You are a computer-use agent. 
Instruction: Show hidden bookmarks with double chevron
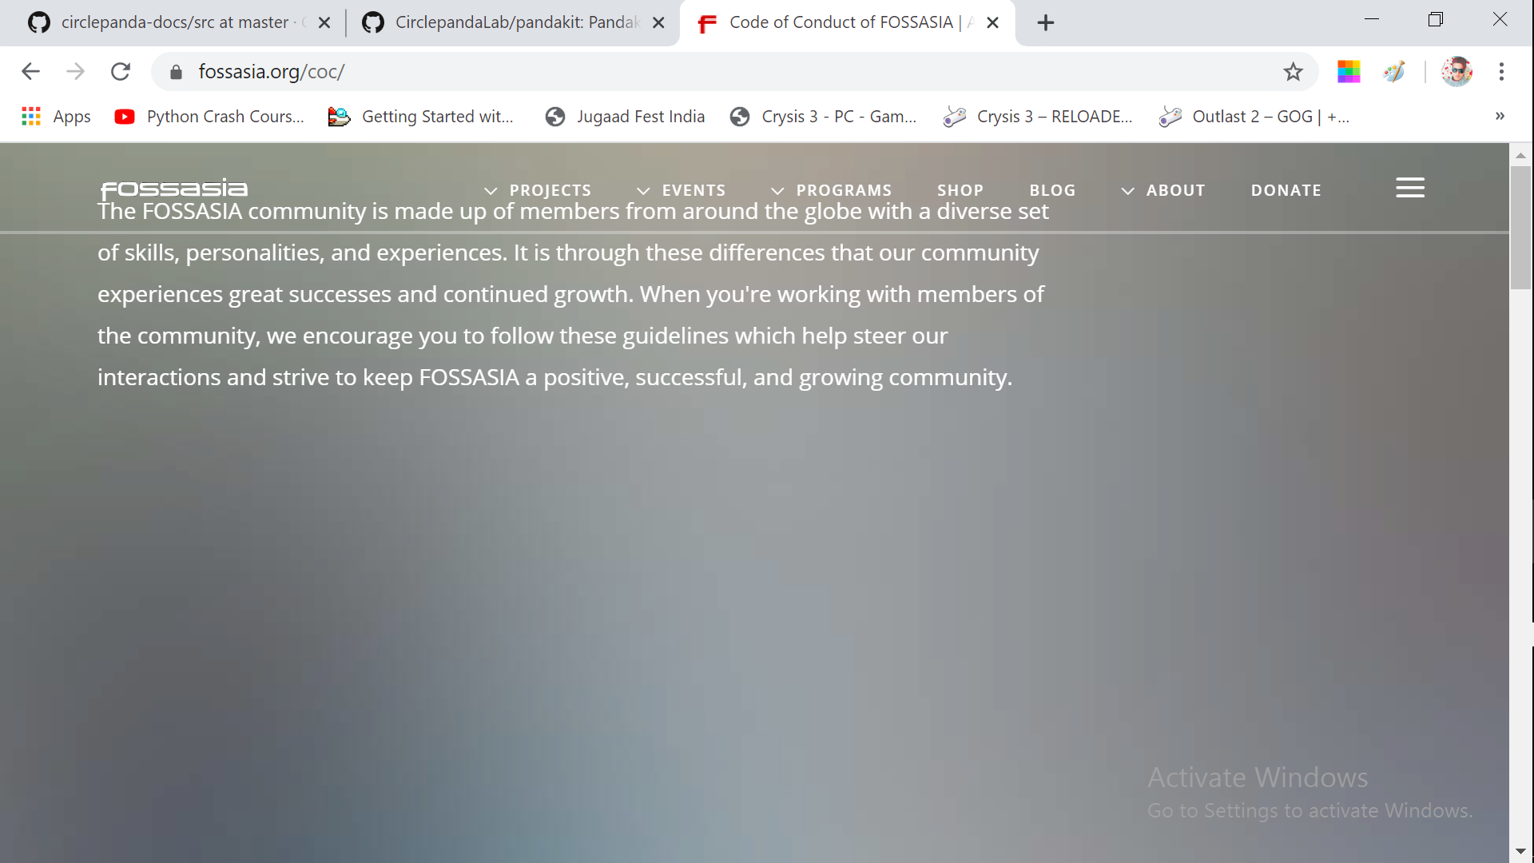(1500, 117)
